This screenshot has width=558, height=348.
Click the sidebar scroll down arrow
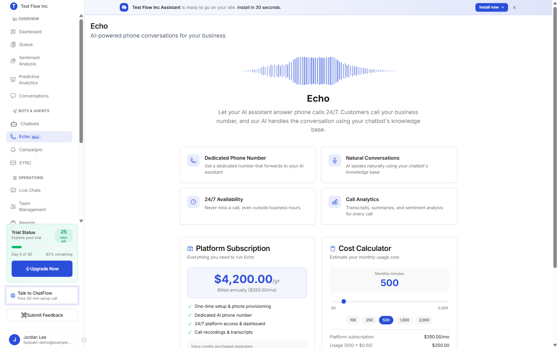coord(81,221)
